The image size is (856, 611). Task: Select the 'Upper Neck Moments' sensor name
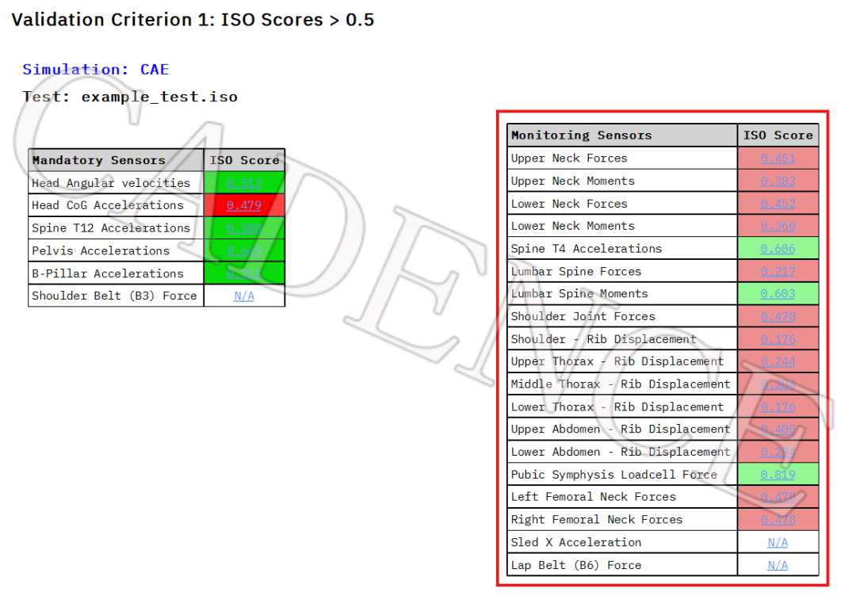click(573, 181)
